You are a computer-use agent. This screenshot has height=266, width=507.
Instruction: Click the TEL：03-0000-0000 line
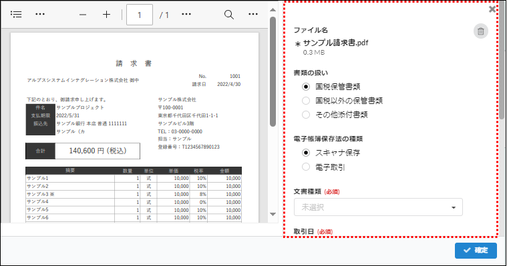[x=180, y=131]
